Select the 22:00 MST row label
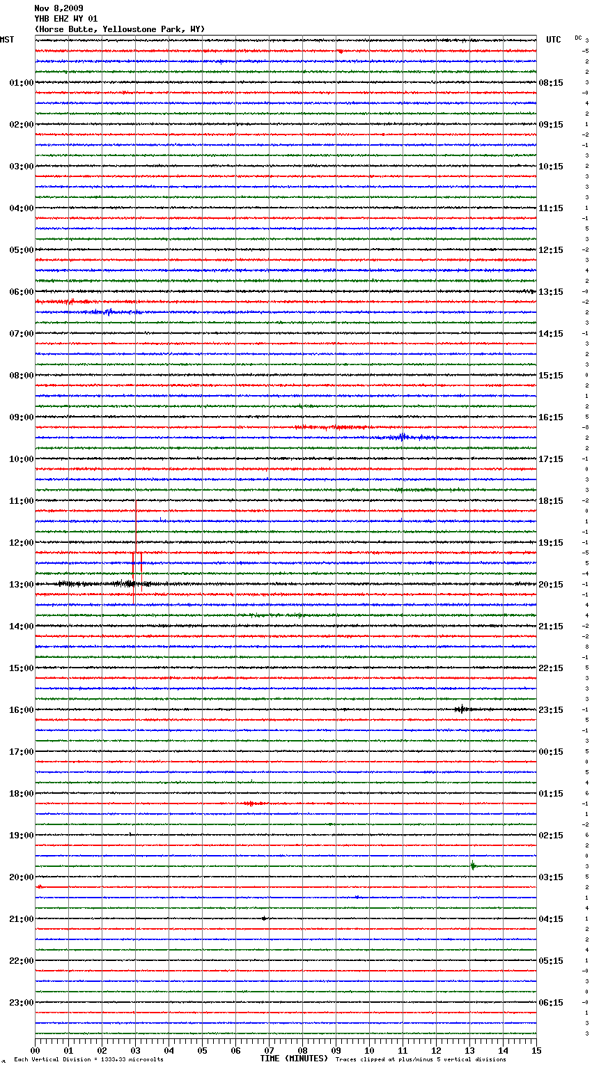Image resolution: width=592 pixels, height=1069 pixels. point(22,961)
